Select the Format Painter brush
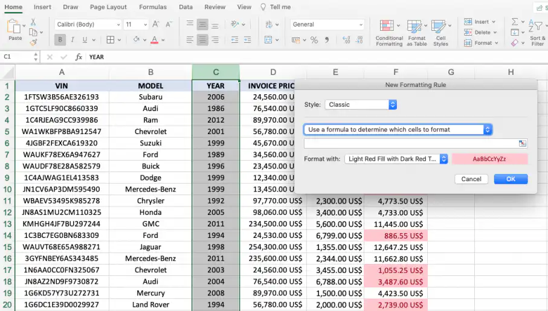The height and width of the screenshot is (311, 548). click(x=33, y=43)
